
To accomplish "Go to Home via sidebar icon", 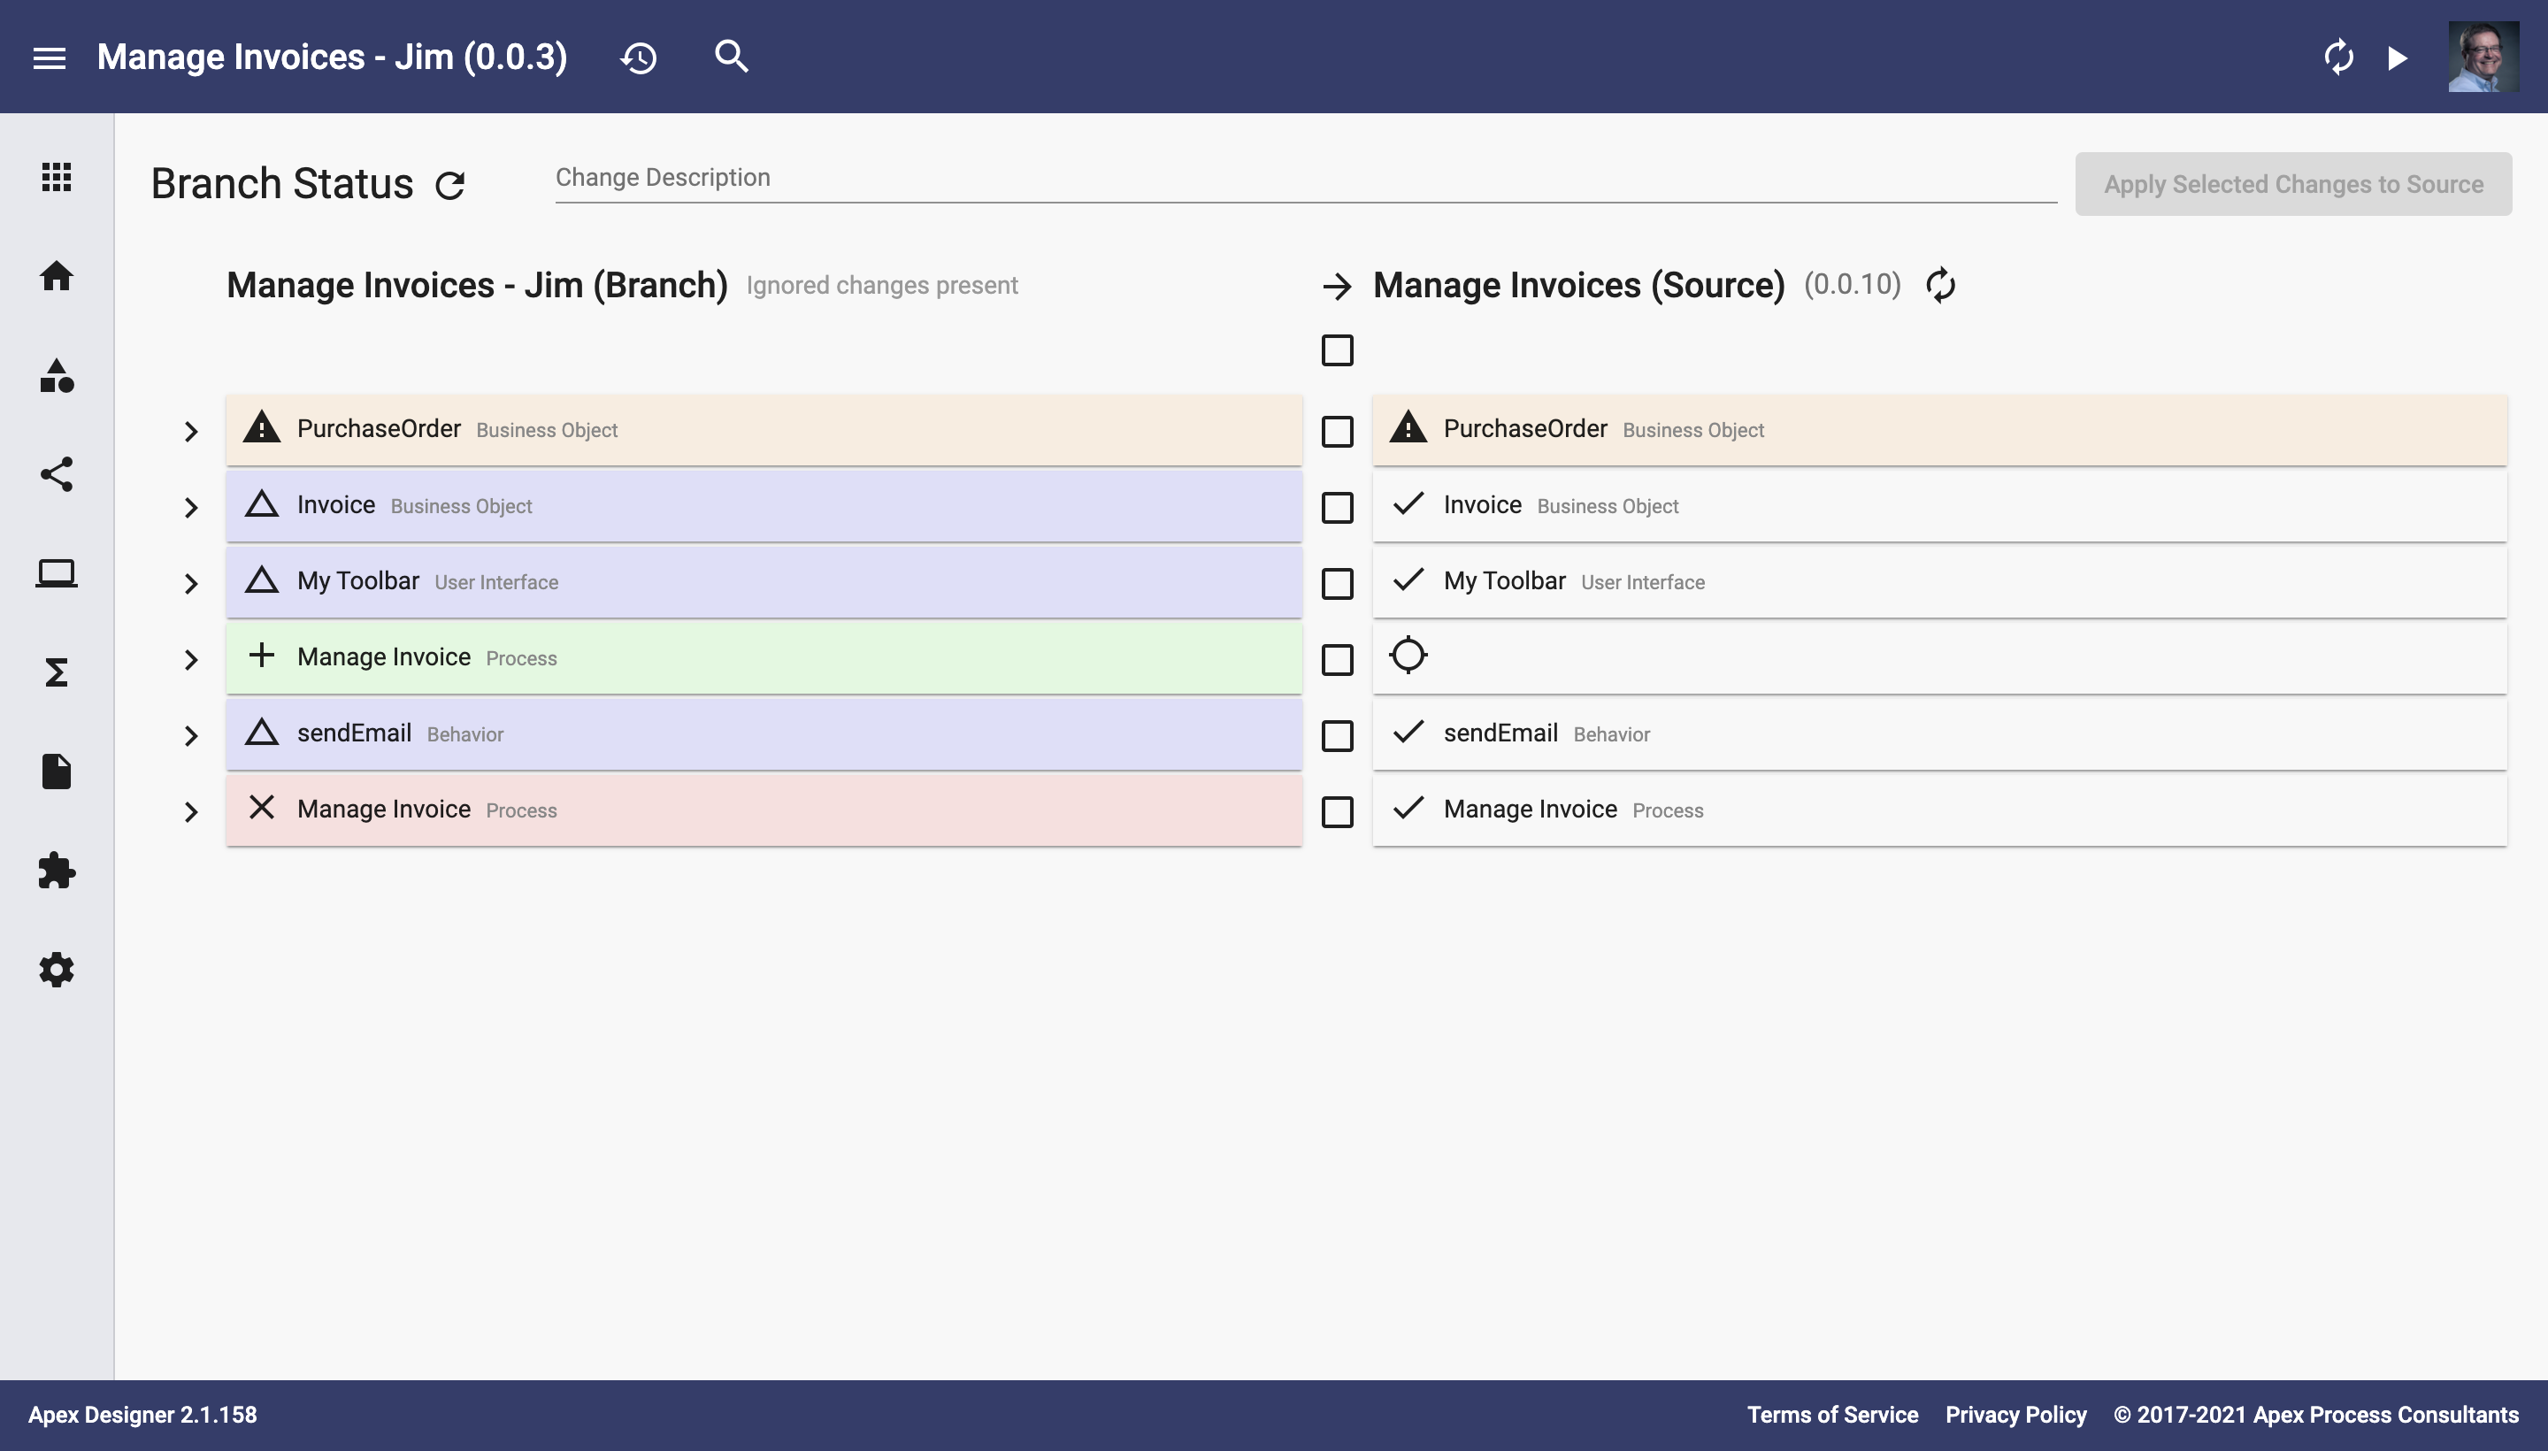I will pyautogui.click(x=57, y=275).
